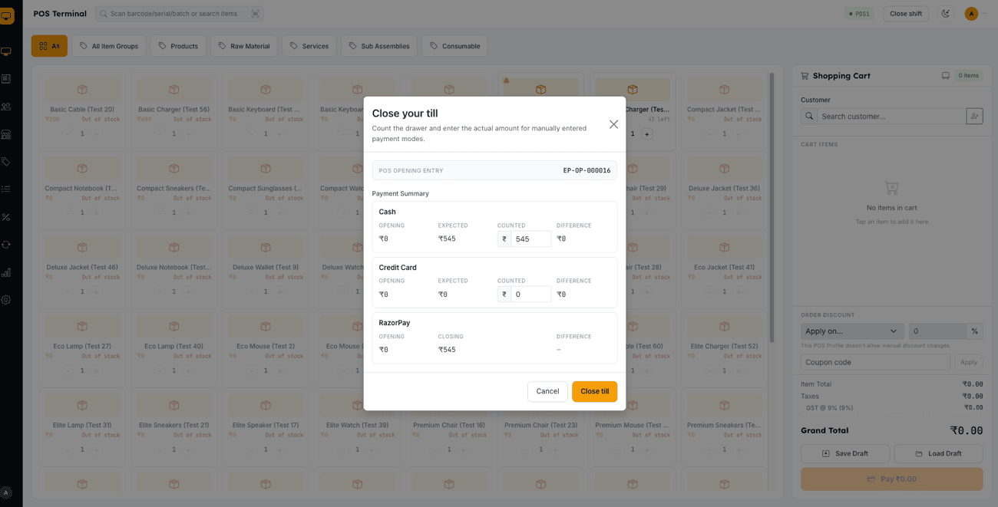
Task: Click the RazorPay closing value ₹545
Action: click(447, 350)
